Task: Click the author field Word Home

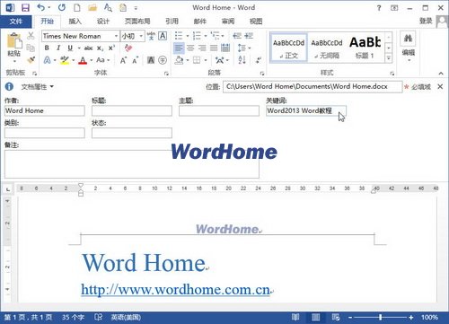Action: tap(45, 110)
